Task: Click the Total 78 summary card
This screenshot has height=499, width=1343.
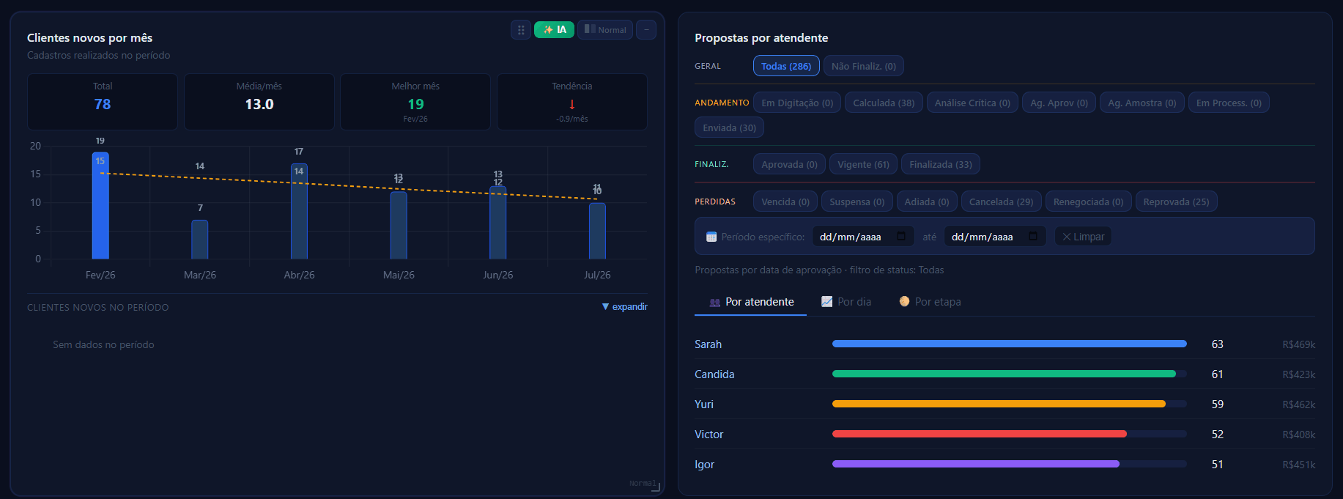Action: pos(103,102)
